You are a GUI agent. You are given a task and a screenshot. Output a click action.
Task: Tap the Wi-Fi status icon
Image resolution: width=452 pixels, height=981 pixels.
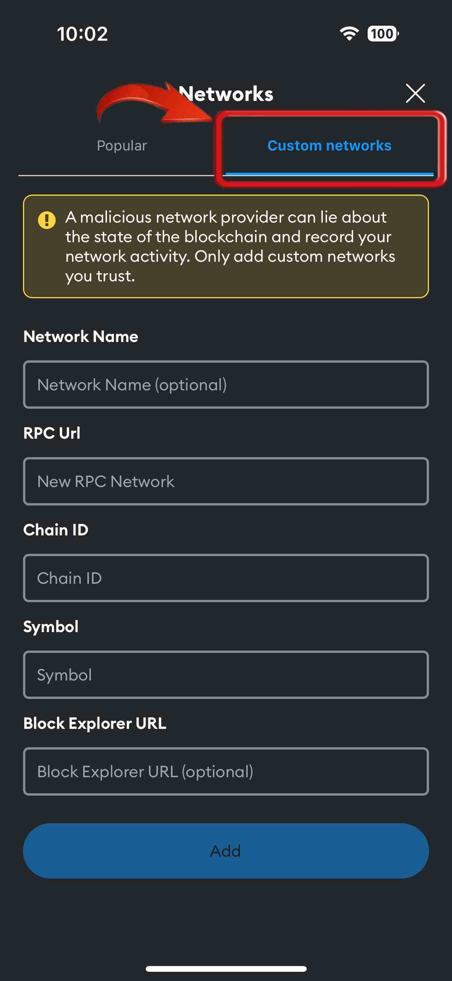tap(349, 34)
